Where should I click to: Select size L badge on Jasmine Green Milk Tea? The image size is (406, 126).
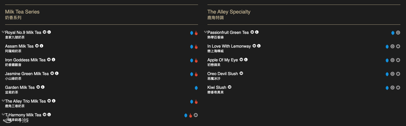click(x=57, y=73)
